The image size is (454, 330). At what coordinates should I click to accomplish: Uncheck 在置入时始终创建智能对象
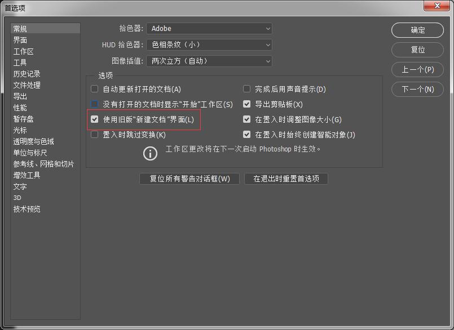(246, 134)
